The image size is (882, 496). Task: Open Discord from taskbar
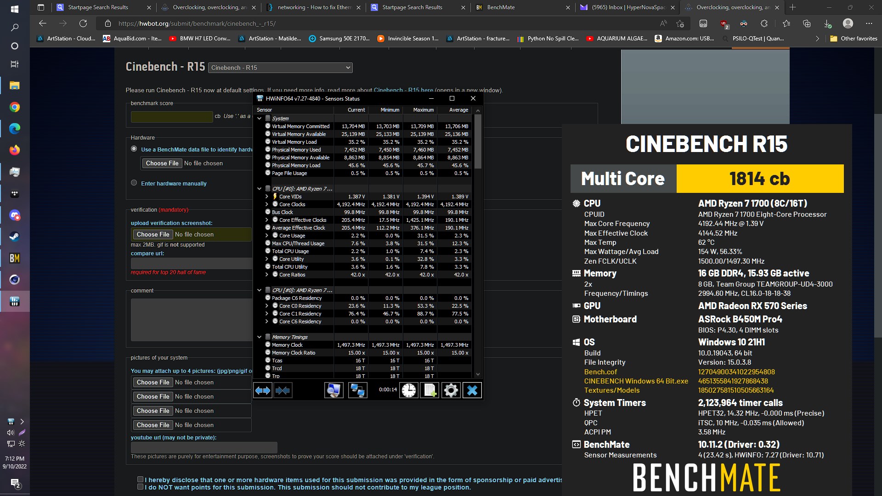pos(15,215)
